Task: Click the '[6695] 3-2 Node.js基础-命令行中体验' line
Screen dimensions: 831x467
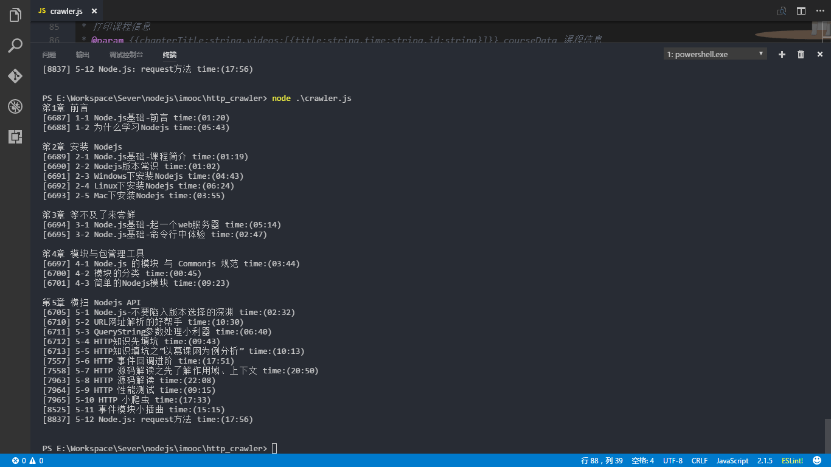Action: tap(155, 235)
